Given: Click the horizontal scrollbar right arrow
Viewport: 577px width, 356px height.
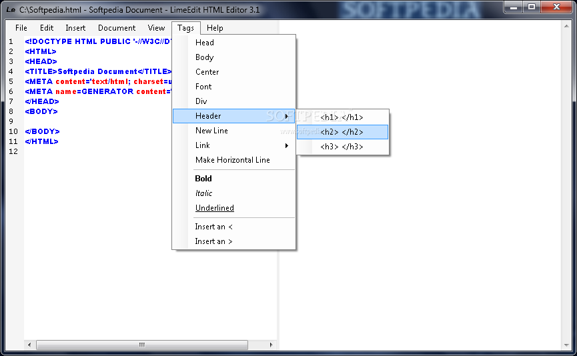Looking at the screenshot, I should click(x=271, y=345).
